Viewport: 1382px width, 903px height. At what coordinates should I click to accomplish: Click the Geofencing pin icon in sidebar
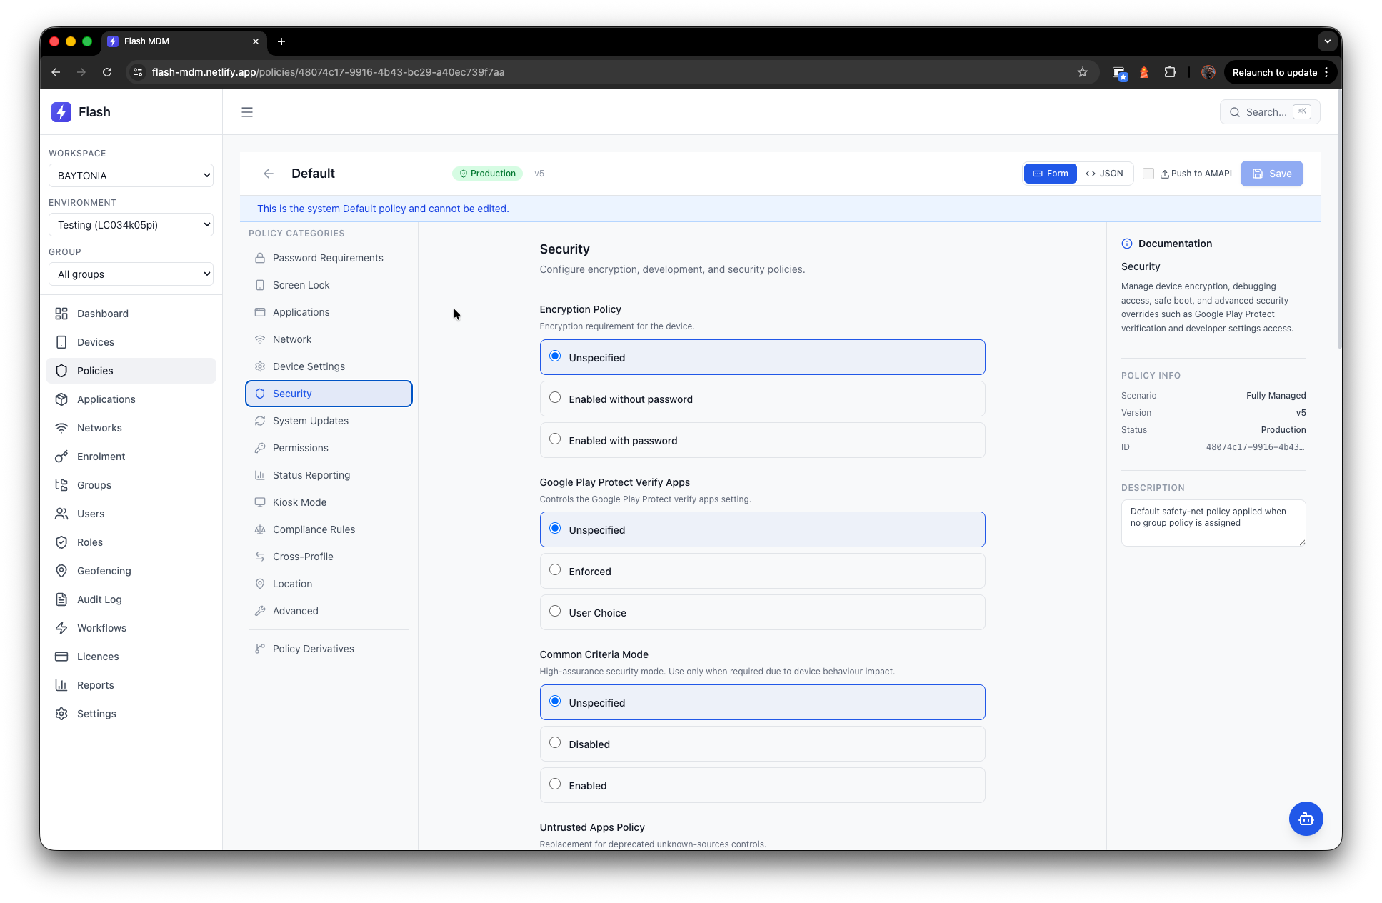tap(61, 571)
